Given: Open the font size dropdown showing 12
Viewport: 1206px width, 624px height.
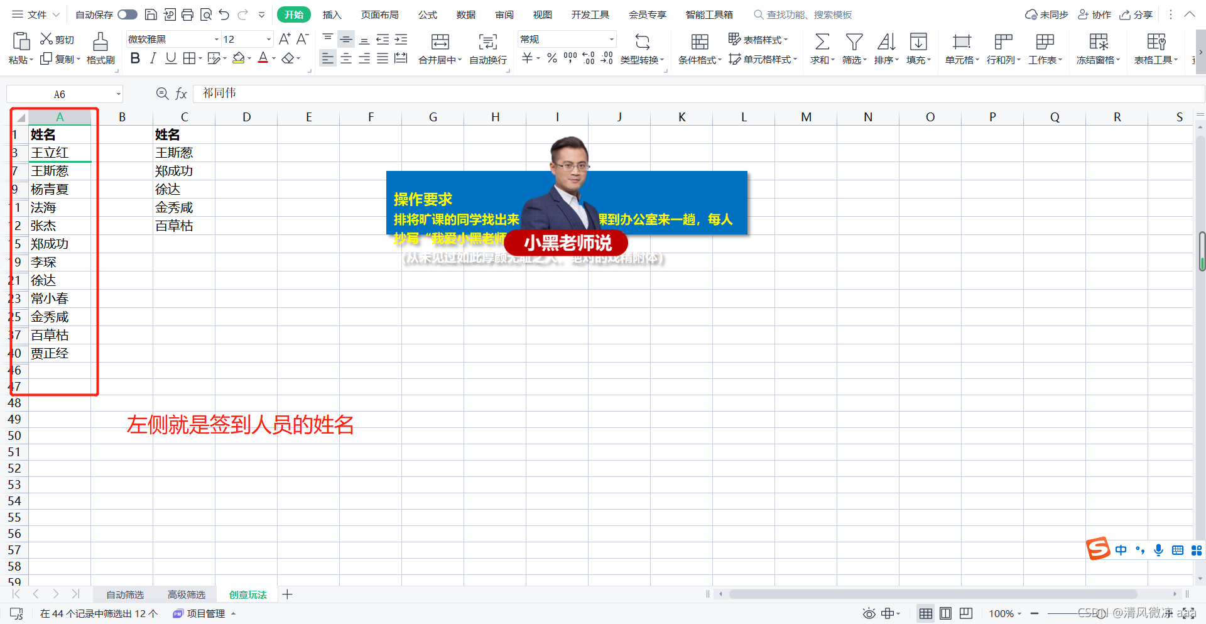Looking at the screenshot, I should coord(269,39).
